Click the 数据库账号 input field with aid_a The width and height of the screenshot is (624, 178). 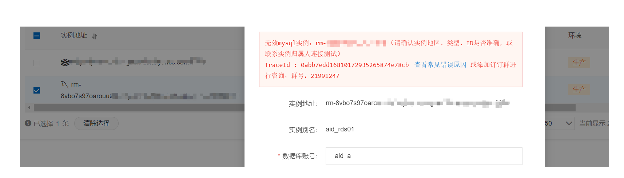coord(424,156)
